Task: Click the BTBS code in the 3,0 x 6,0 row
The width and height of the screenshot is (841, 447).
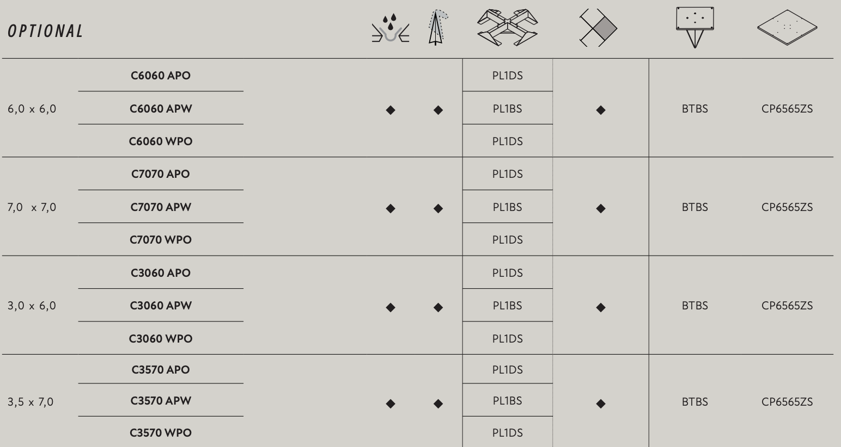Action: click(694, 306)
